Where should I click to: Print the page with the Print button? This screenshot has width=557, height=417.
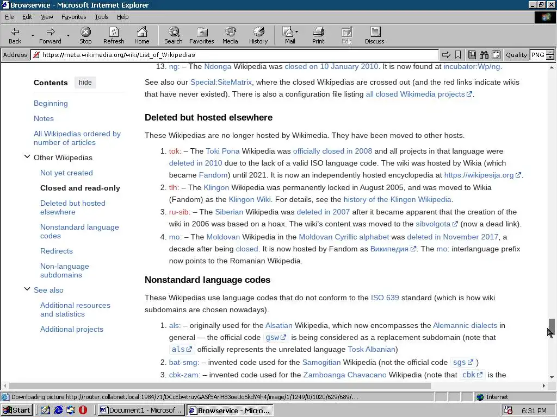pos(318,35)
